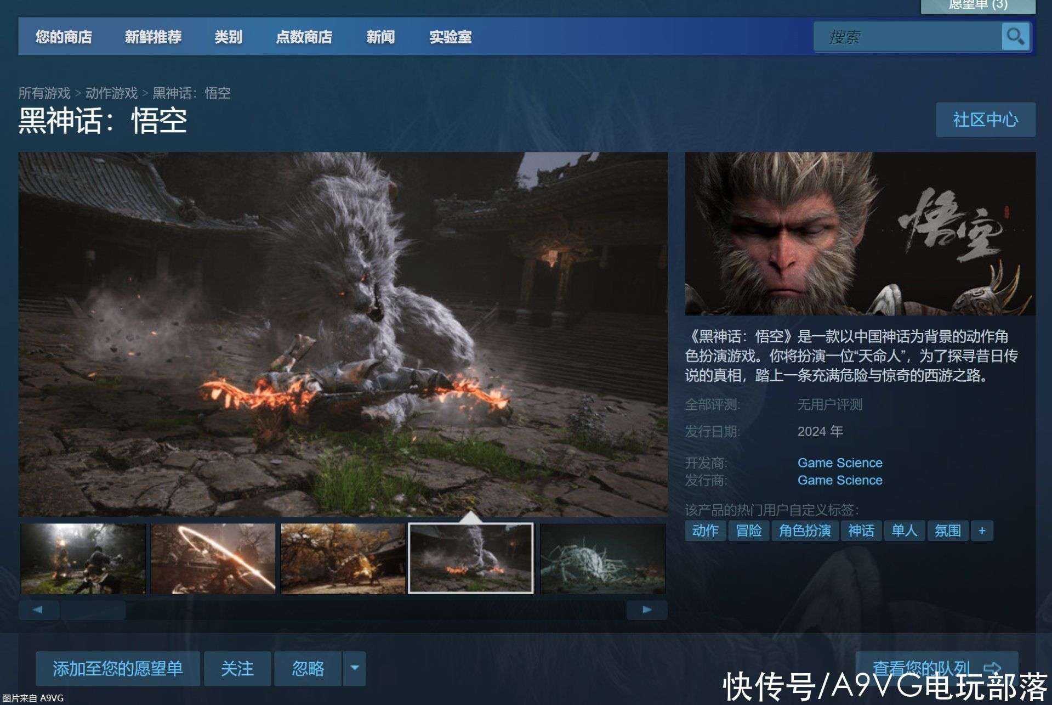
Task: Click right arrow of thumbnail strip
Action: 647,610
